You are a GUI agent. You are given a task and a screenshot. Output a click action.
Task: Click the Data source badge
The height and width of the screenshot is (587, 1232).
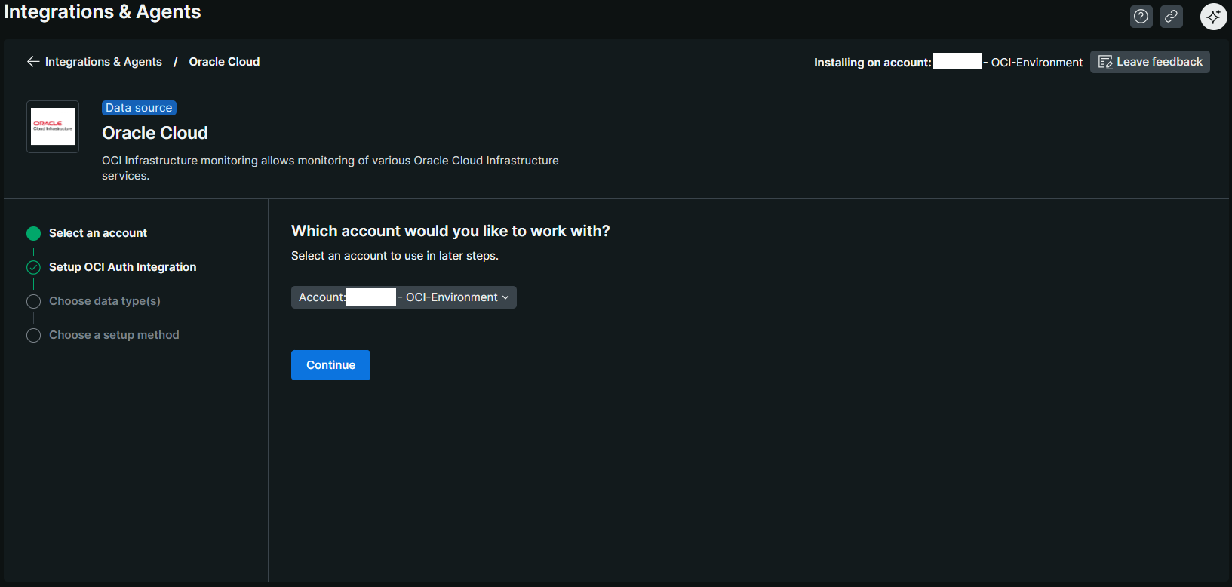pos(139,108)
